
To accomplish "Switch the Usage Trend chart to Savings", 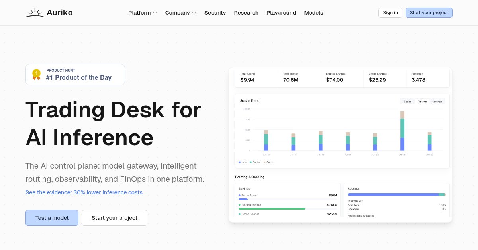I will (x=437, y=102).
